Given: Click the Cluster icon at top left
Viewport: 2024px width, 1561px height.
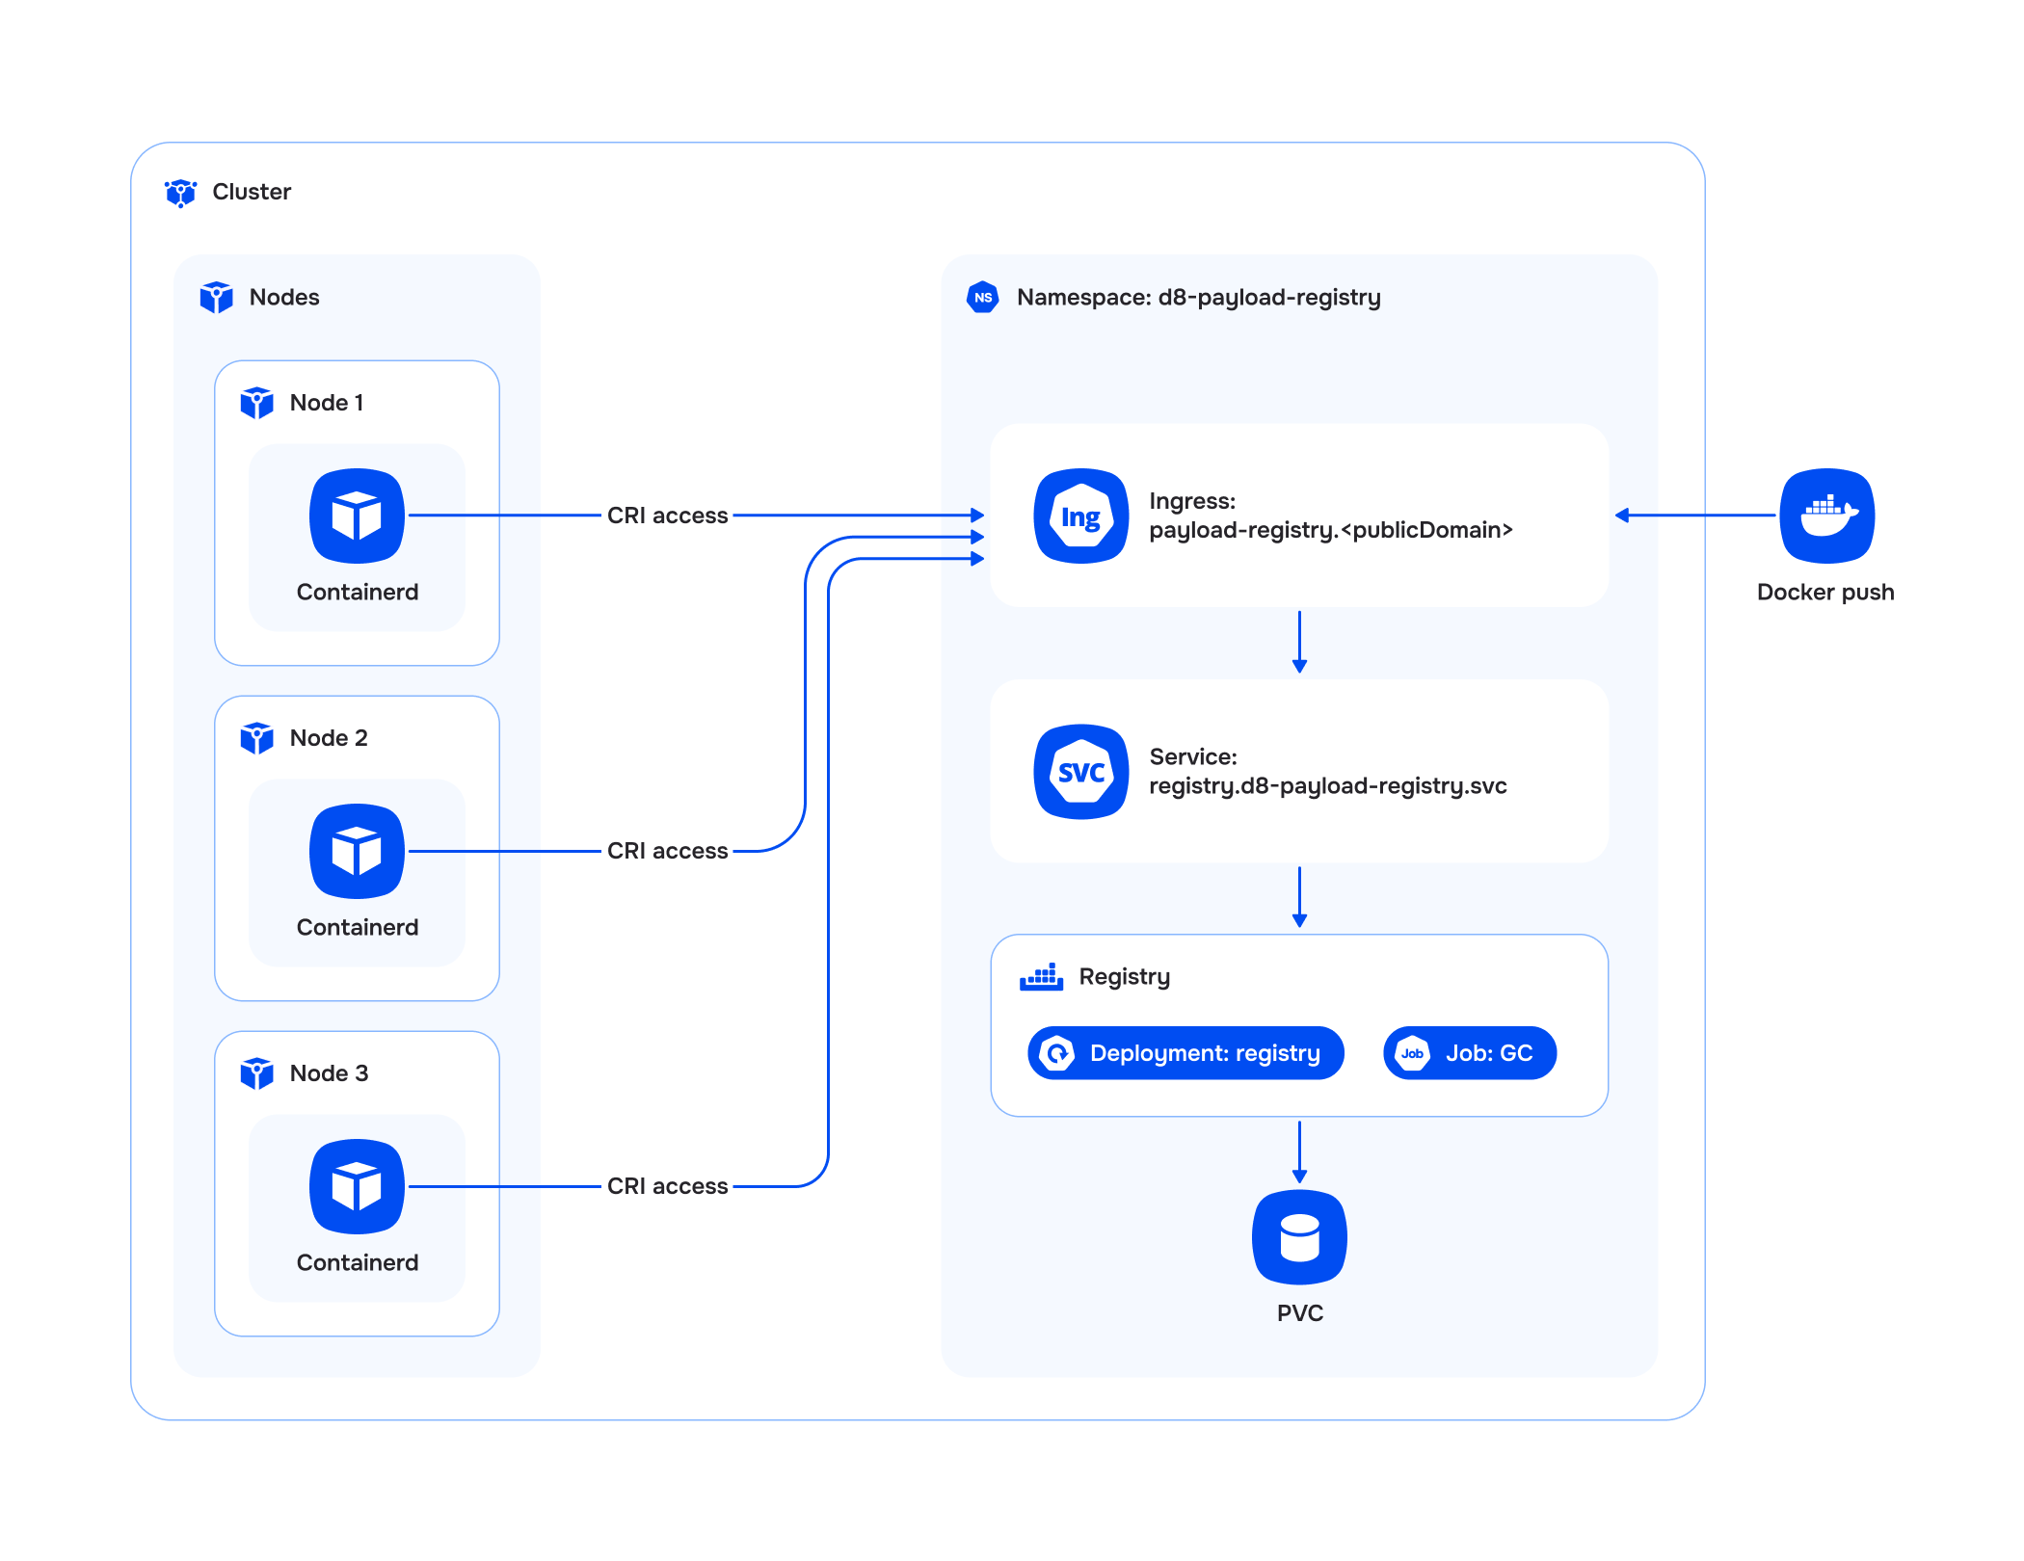Looking at the screenshot, I should click(180, 193).
